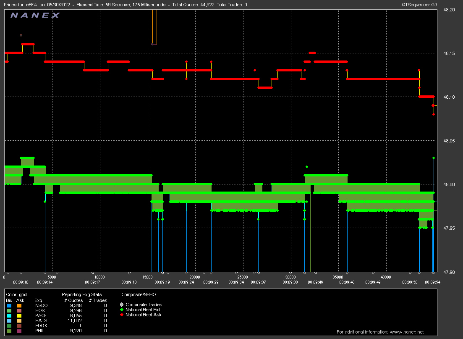Pick the EDGX ask color swatch
Viewport: 463px width, 339px height.
click(19, 326)
